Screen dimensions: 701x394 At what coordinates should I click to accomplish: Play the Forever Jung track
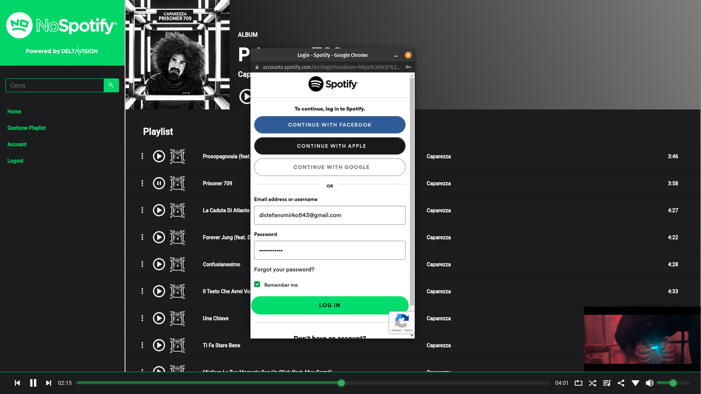[159, 237]
